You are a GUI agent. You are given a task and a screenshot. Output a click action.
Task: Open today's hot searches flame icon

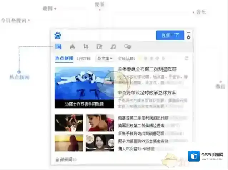[73, 47]
